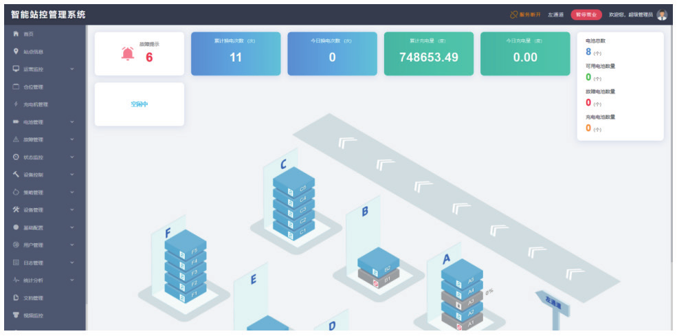Expand the 电池管理 chevron

[x=72, y=122]
